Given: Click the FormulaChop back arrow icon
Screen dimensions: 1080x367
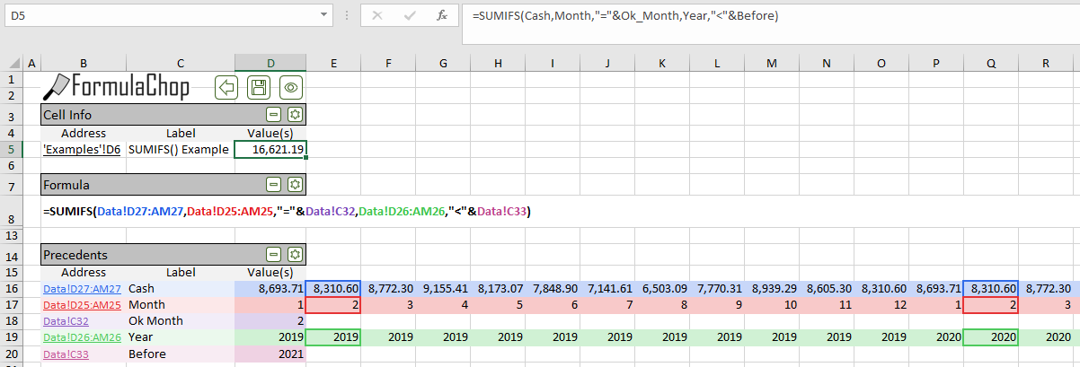Looking at the screenshot, I should pyautogui.click(x=226, y=87).
